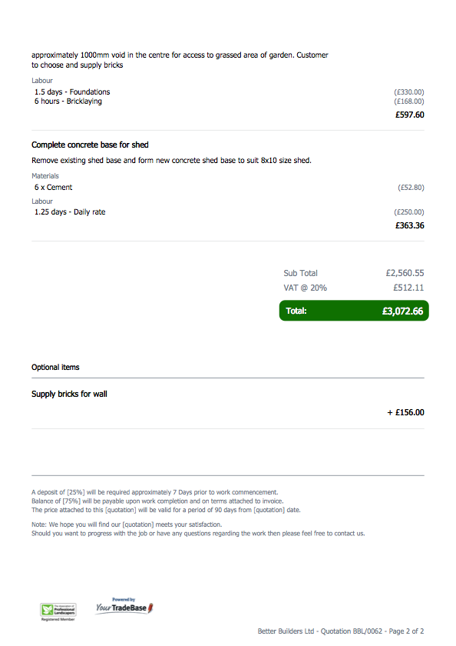Screen dimensions: 456x646
Task: Click the deposit of [25%] terms text
Action: pyautogui.click(x=155, y=492)
